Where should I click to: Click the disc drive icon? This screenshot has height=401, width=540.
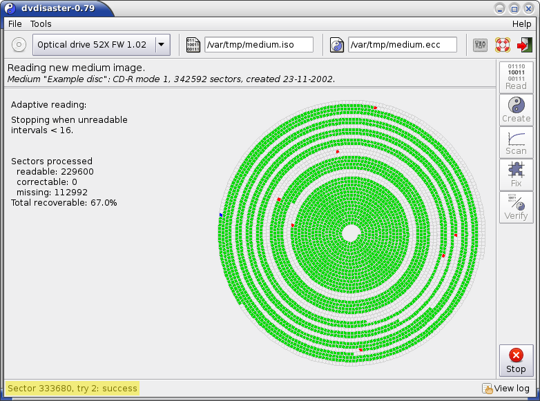pyautogui.click(x=19, y=45)
